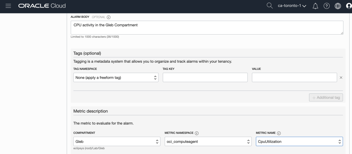The width and height of the screenshot is (352, 154).
Task: Click the Oracle Cloud logo
Action: pos(42,6)
